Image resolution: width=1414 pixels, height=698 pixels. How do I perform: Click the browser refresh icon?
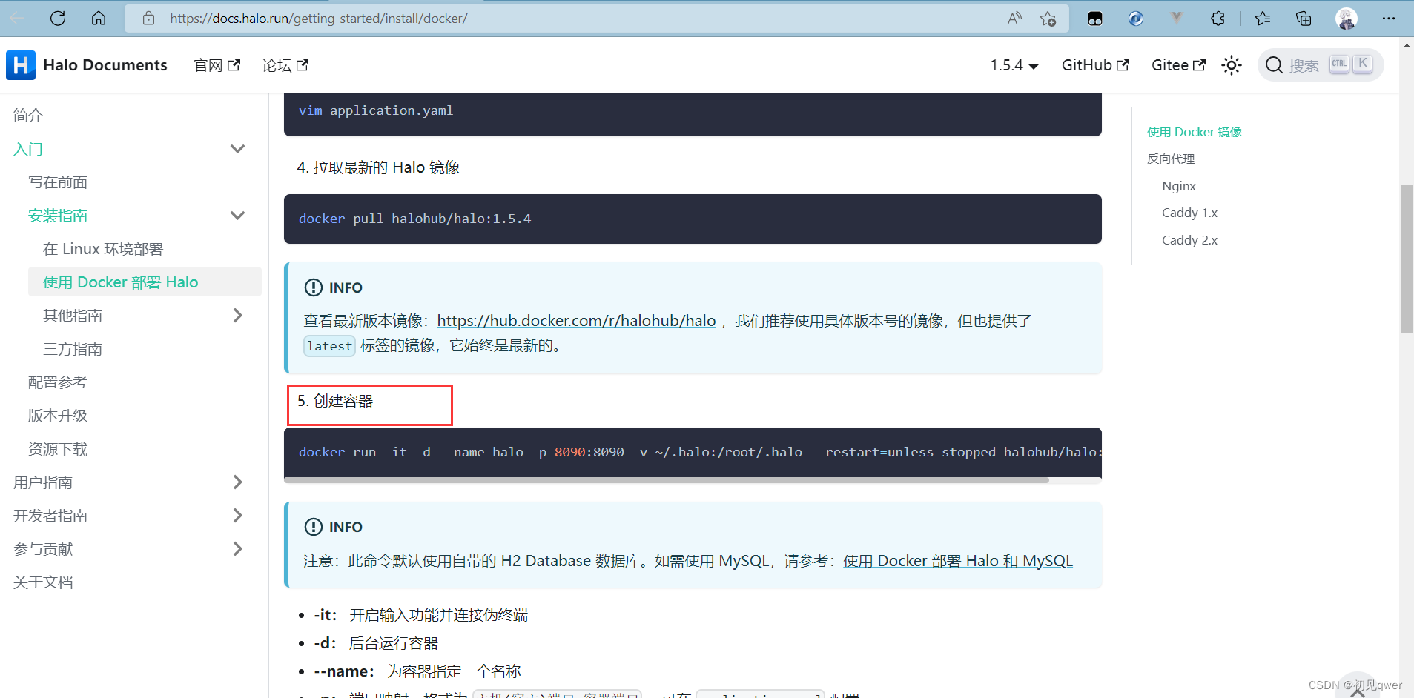click(x=58, y=19)
